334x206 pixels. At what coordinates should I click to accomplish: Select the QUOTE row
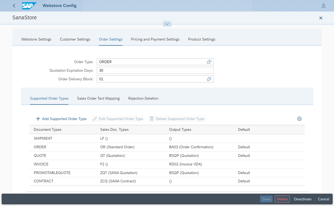pyautogui.click(x=167, y=156)
